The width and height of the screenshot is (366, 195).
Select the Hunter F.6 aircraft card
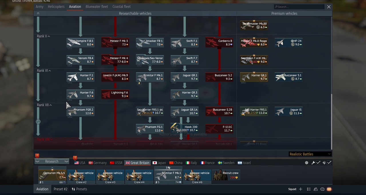pyautogui.click(x=80, y=94)
